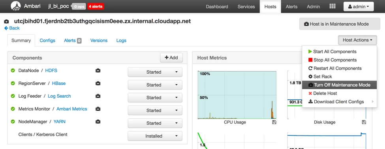Open the admin user dropdown
The height and width of the screenshot is (149, 385).
359,7
